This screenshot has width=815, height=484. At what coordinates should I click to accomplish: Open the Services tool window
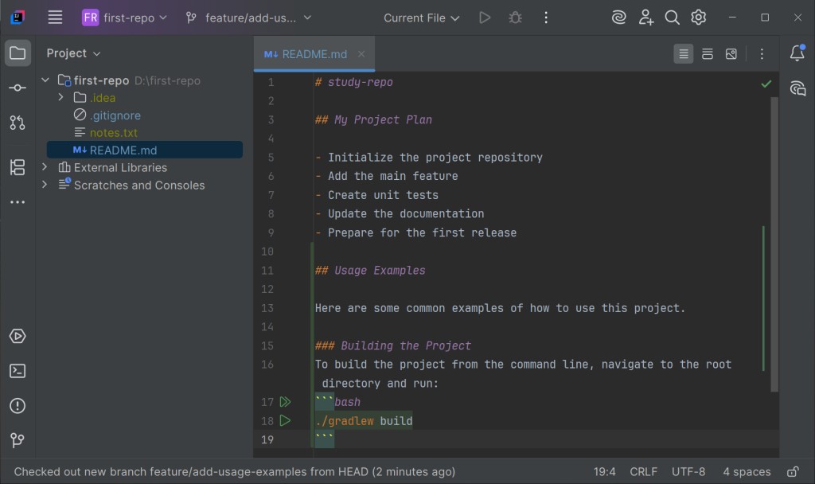pyautogui.click(x=18, y=336)
